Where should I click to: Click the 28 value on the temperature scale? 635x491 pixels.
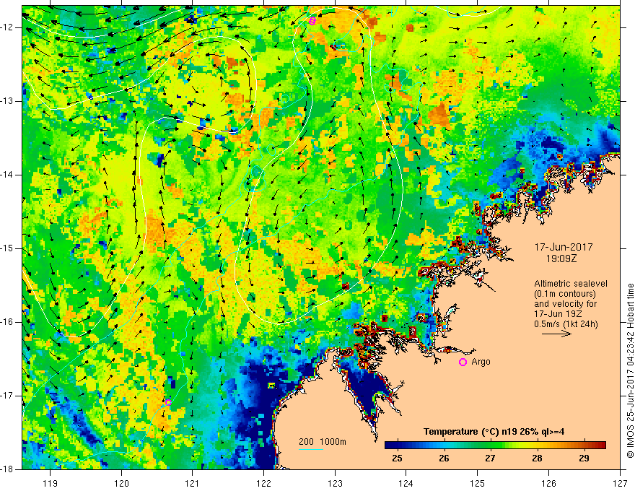tap(537, 459)
